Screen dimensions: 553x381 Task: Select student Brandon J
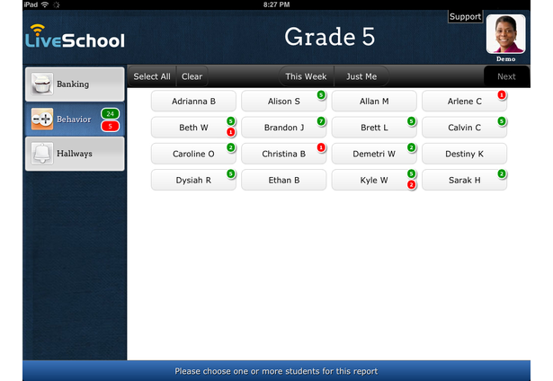(284, 128)
